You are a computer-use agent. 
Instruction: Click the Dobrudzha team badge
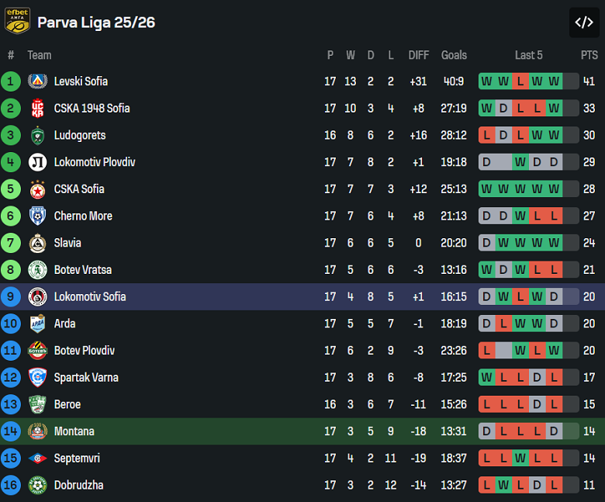pyautogui.click(x=37, y=485)
